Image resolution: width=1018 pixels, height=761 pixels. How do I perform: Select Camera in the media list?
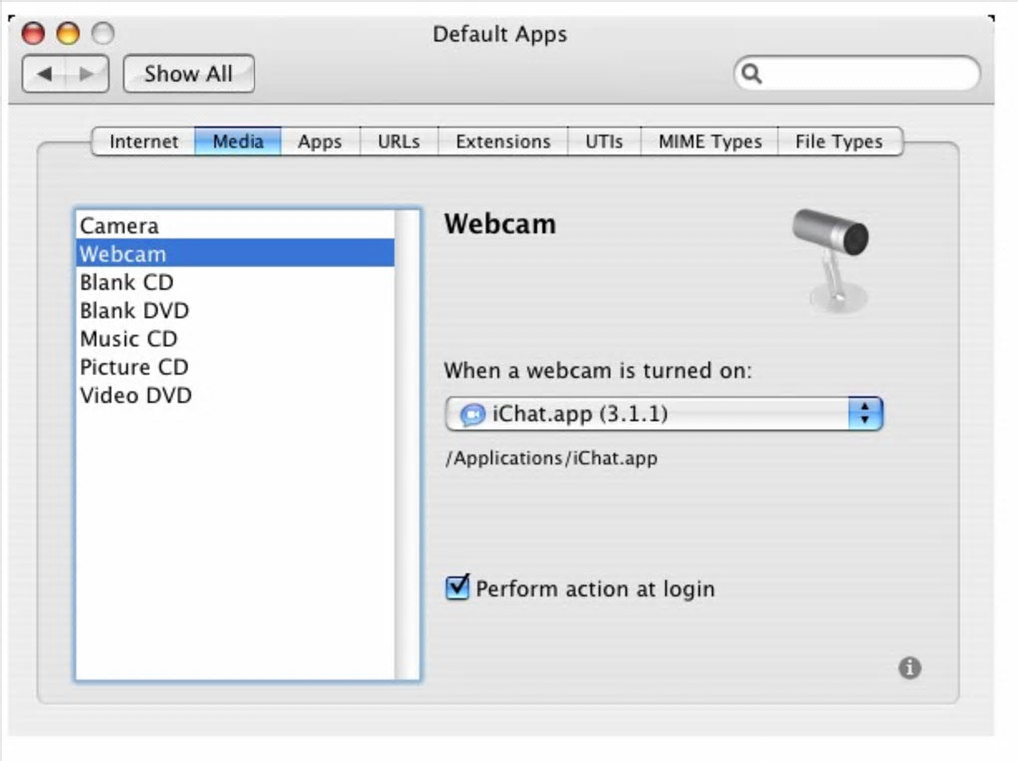[x=235, y=225]
